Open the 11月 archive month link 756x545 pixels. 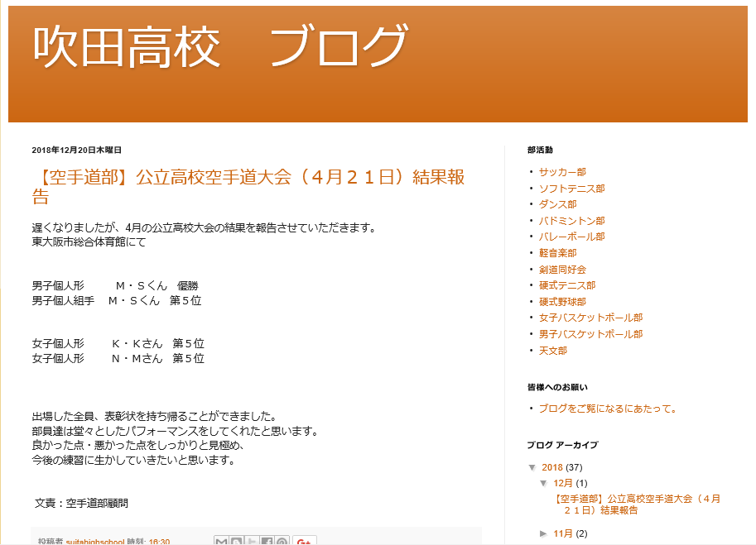[x=563, y=533]
